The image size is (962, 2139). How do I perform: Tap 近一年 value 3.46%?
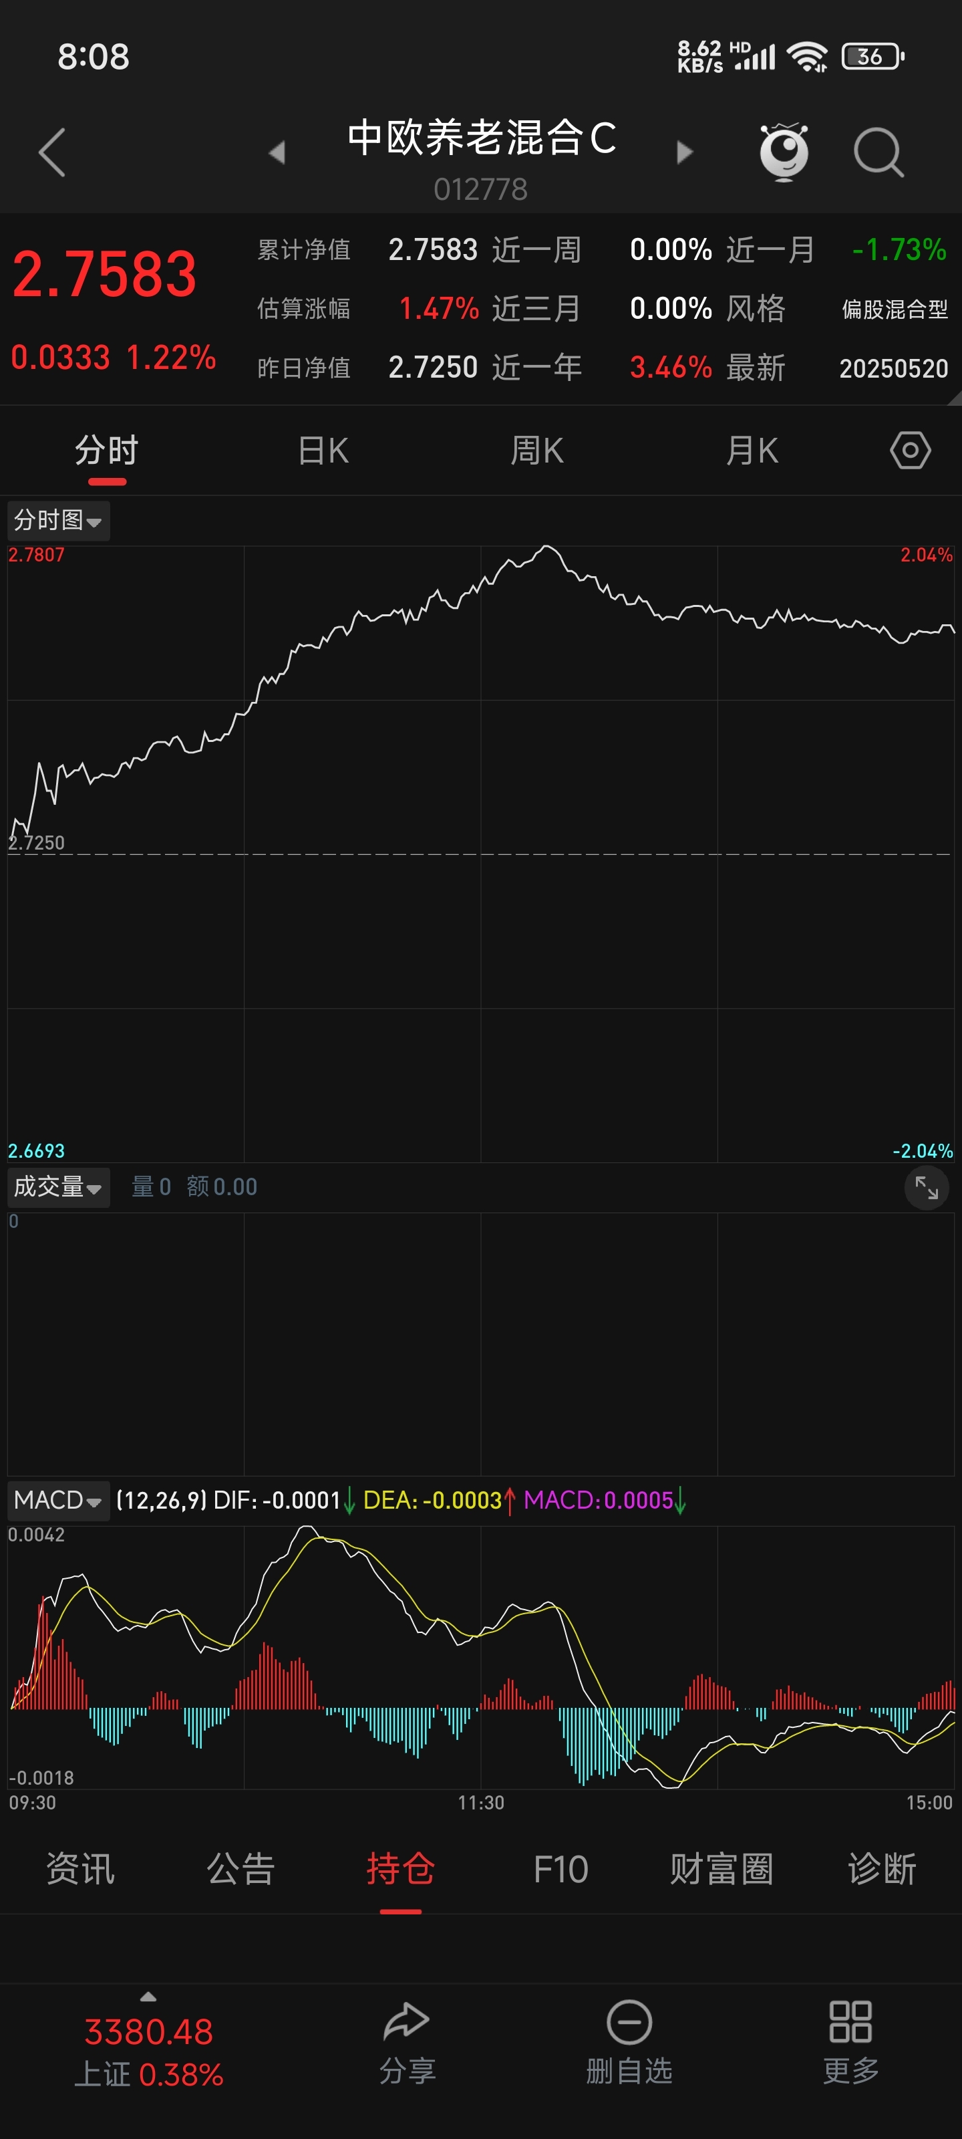click(x=671, y=368)
